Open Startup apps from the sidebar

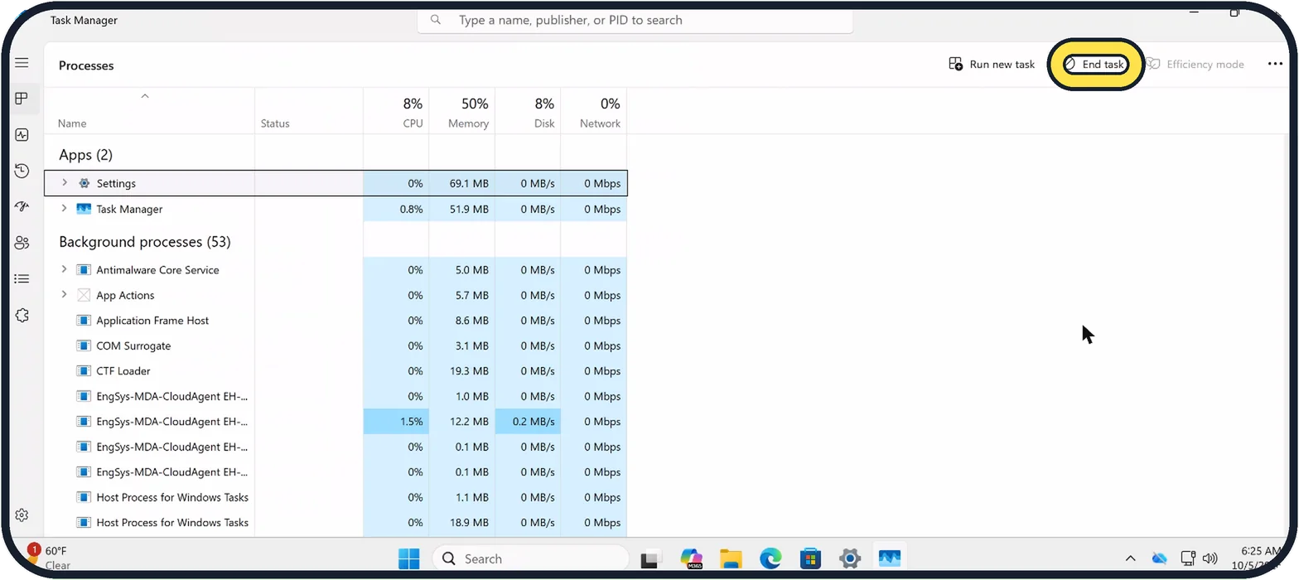point(22,206)
